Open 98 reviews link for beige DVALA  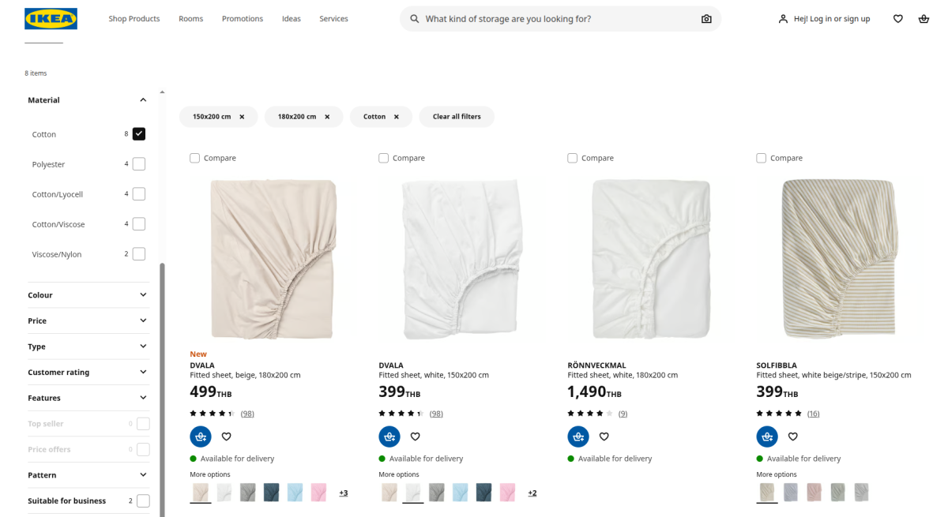coord(247,414)
